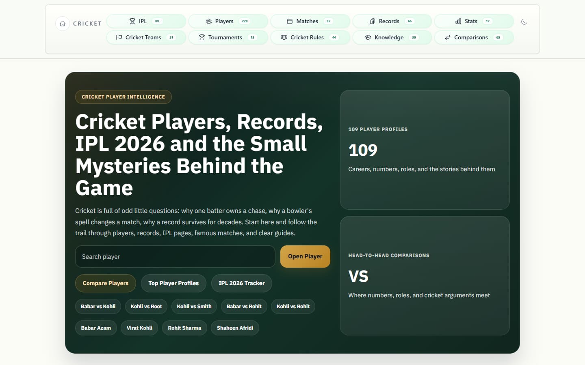Screen dimensions: 585x365
Task: Go to the Tournaments section
Action: click(x=228, y=37)
